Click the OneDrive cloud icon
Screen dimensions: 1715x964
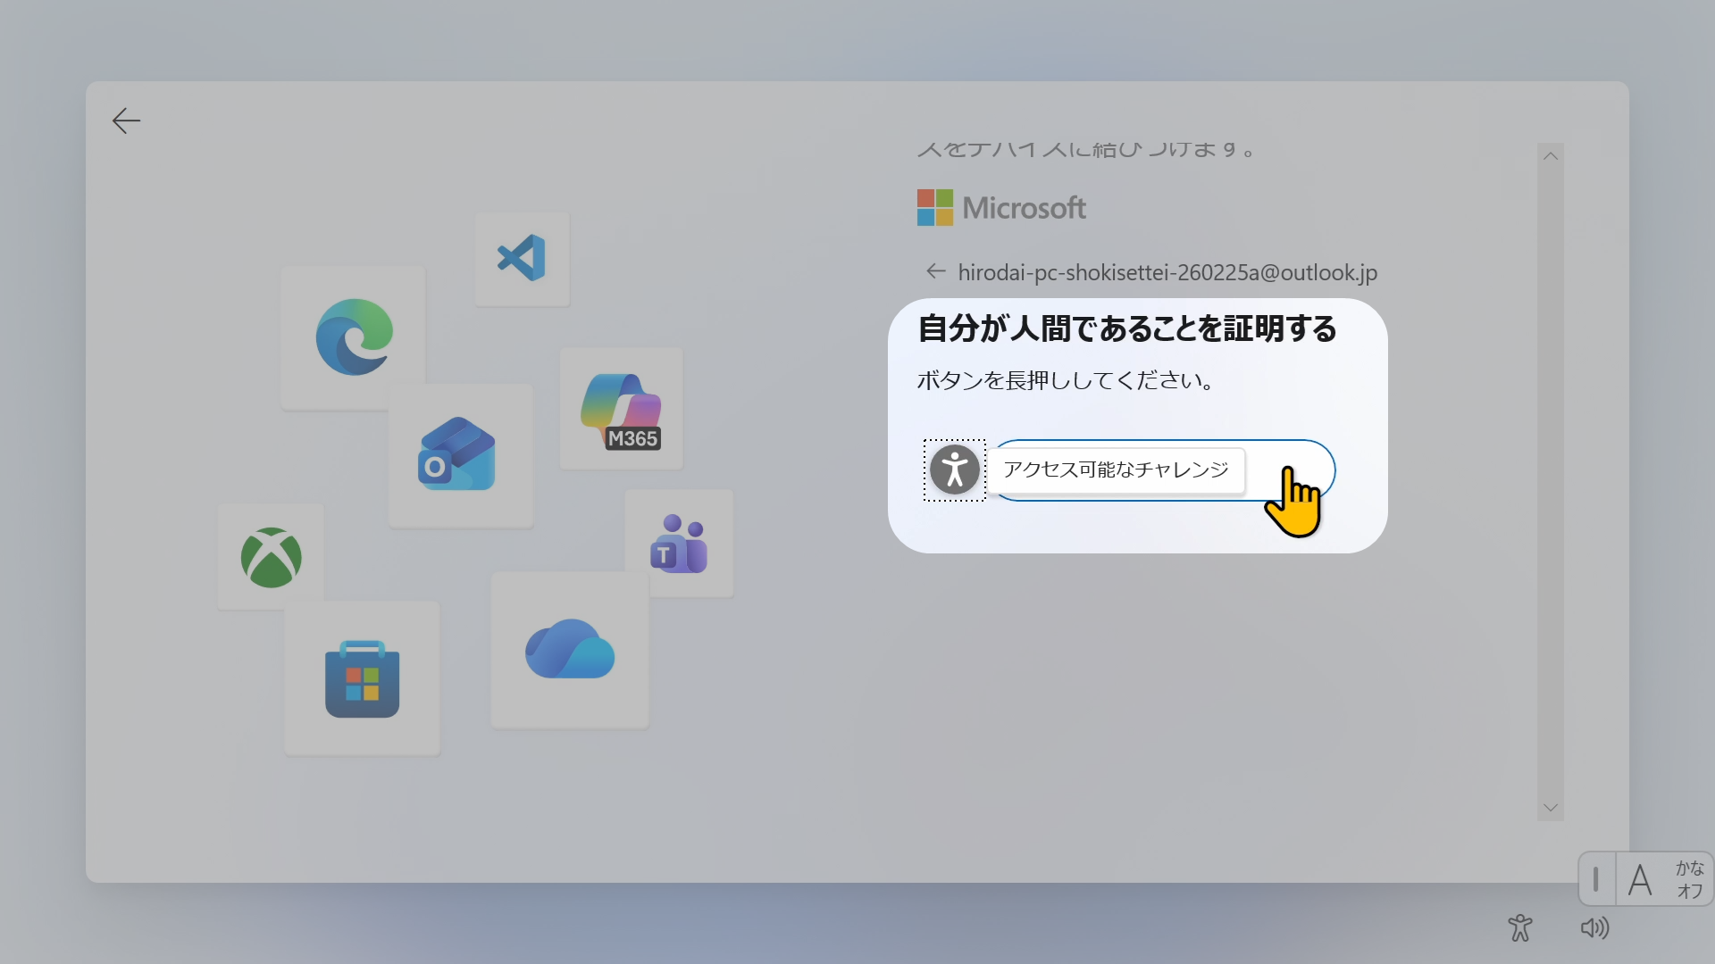[569, 650]
